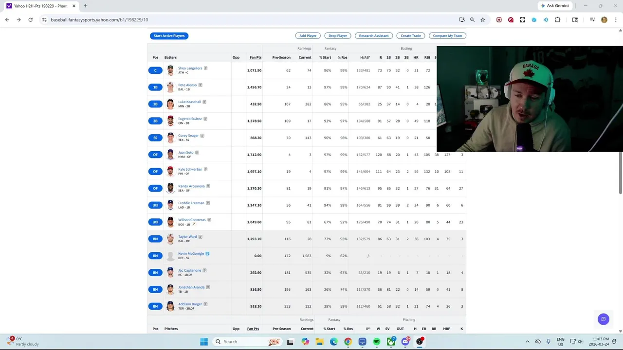
Task: Open Chrome three-dot menu
Action: tap(616, 20)
